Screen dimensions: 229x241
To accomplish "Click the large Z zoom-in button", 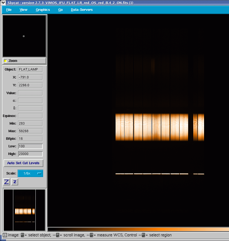I will point(6,182).
